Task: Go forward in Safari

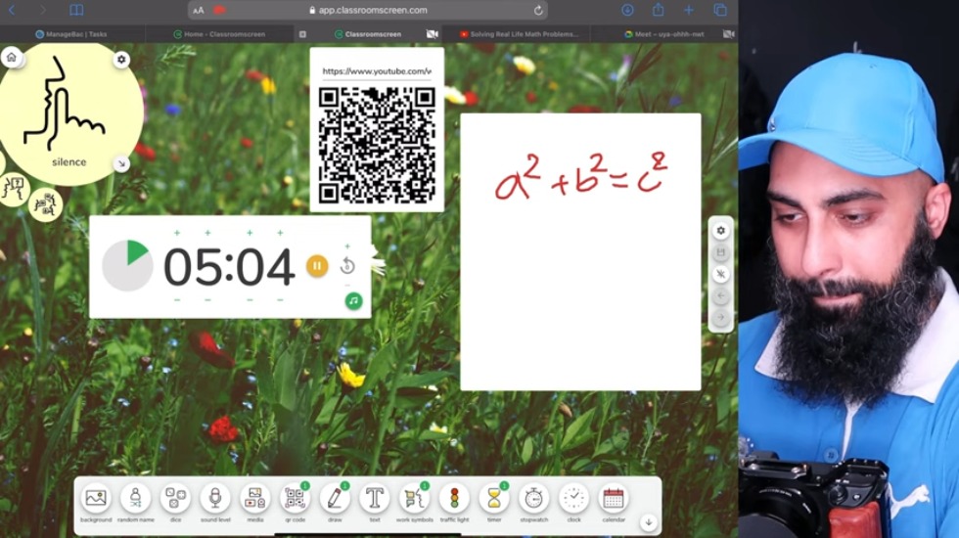Action: tap(42, 10)
